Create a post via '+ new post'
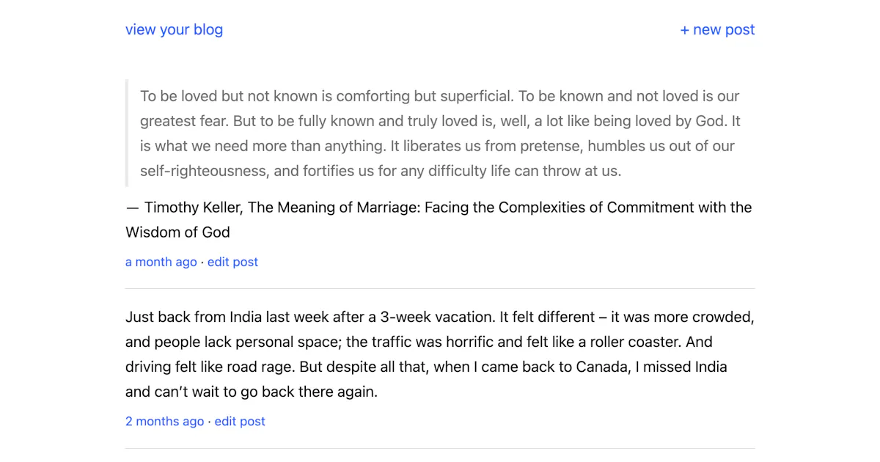The image size is (880, 462). 717,29
